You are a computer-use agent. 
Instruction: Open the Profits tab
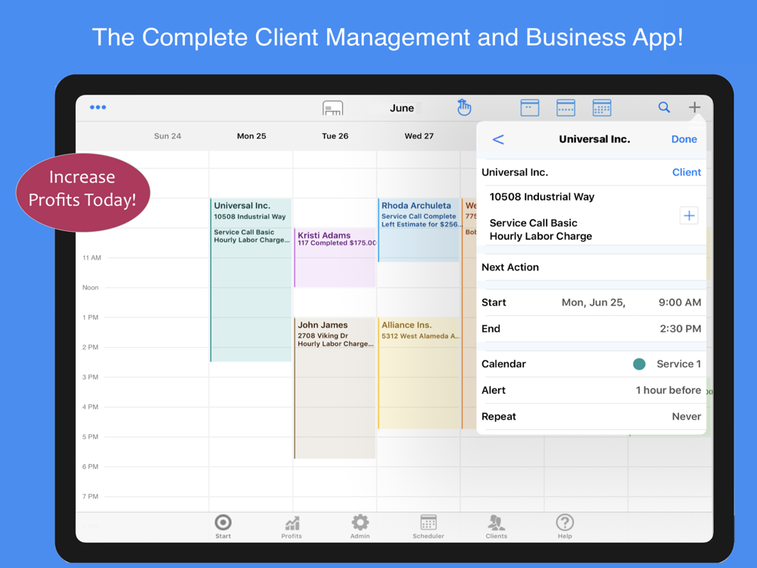(291, 526)
